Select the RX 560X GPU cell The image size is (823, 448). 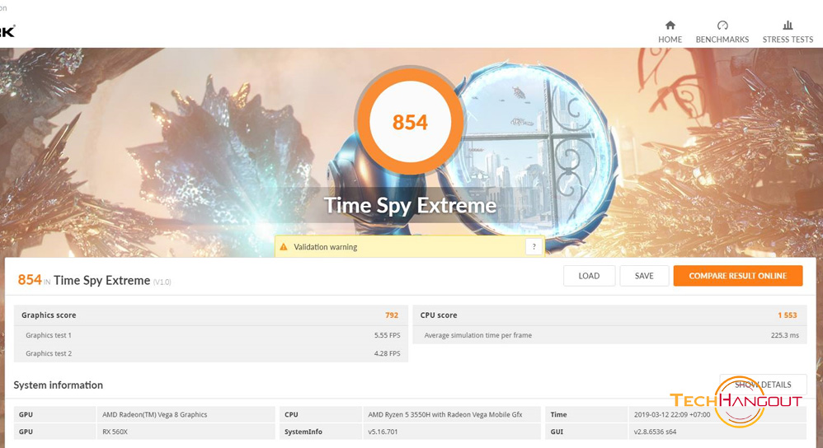coord(186,432)
